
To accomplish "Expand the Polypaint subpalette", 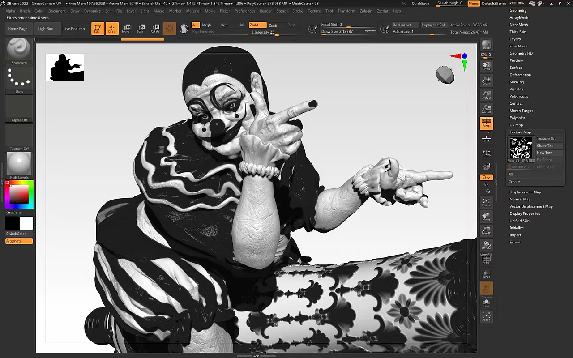I will point(517,118).
